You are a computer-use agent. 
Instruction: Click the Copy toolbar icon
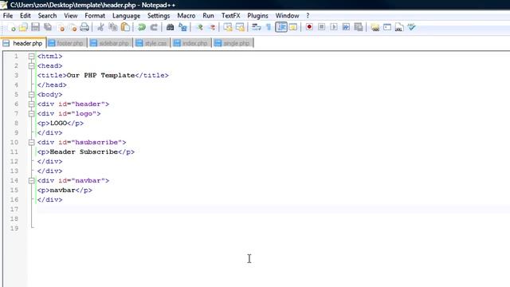(113, 27)
